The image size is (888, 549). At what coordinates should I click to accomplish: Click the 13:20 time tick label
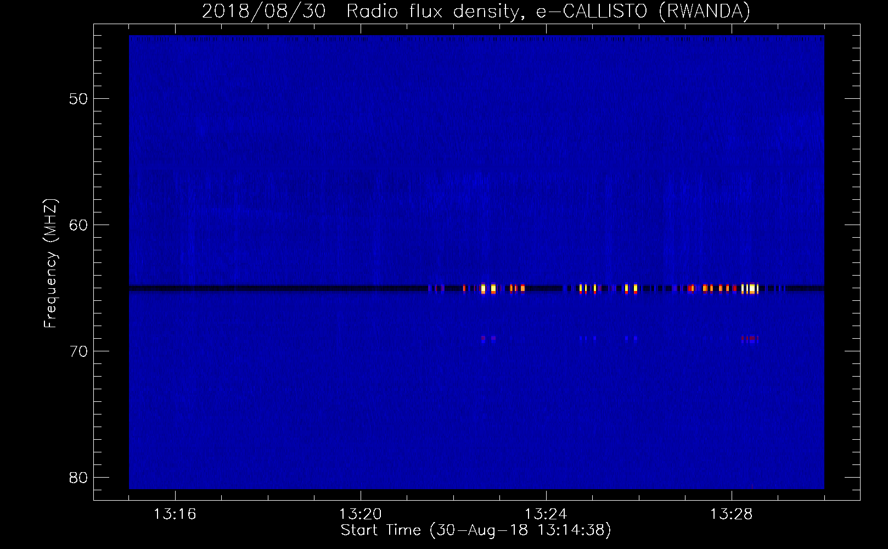[361, 514]
